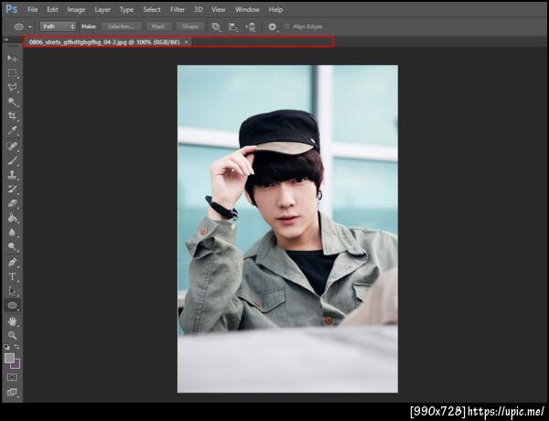Open the File menu
Viewport: 549px width, 421px height.
(x=33, y=10)
